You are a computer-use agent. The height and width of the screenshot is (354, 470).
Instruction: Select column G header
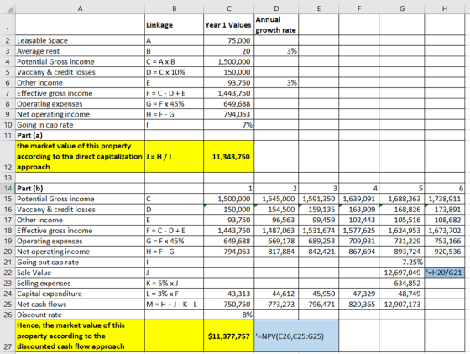click(402, 8)
